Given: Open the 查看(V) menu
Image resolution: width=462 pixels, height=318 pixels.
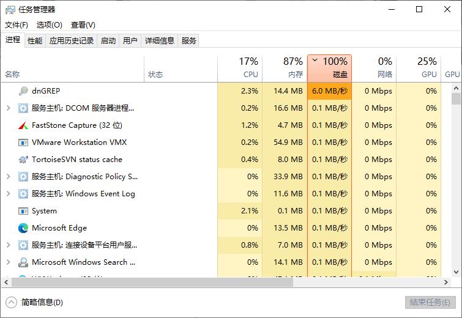Looking at the screenshot, I should [x=83, y=24].
